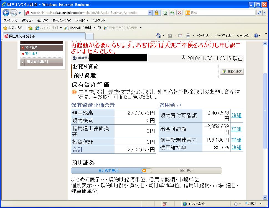The image size is (269, 208).
Task: Open 詳細 link for 現物買付可能額
Action: point(236,116)
